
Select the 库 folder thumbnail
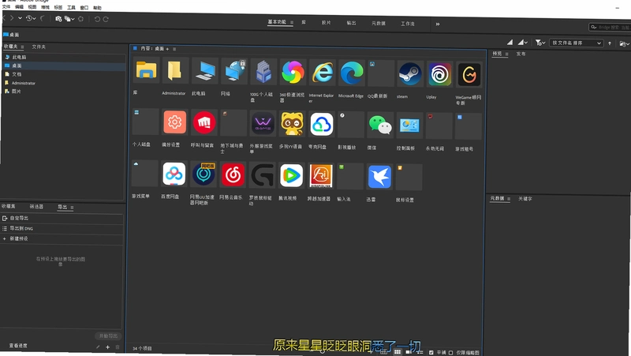pos(146,70)
